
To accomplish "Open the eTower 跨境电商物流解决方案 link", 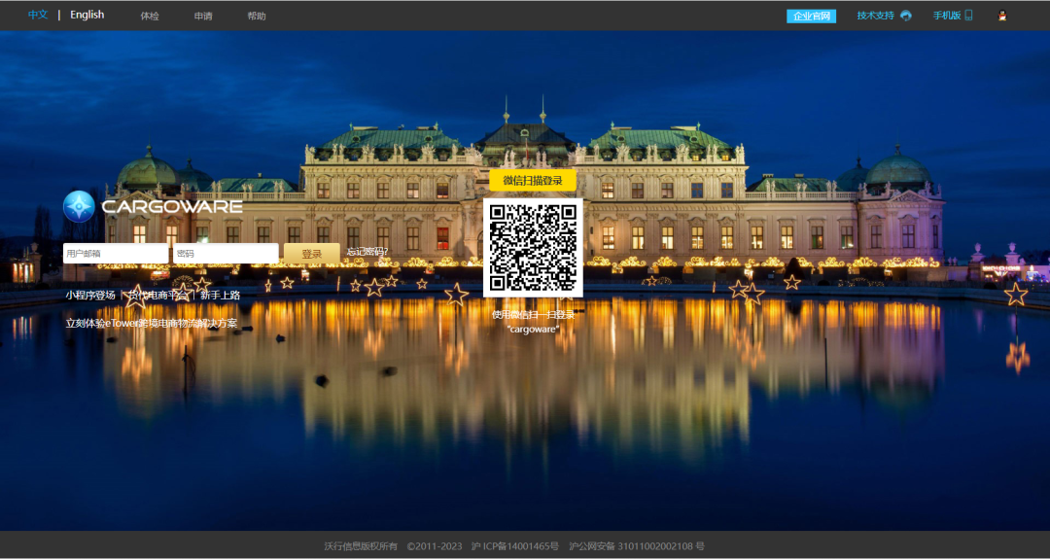I will point(151,324).
